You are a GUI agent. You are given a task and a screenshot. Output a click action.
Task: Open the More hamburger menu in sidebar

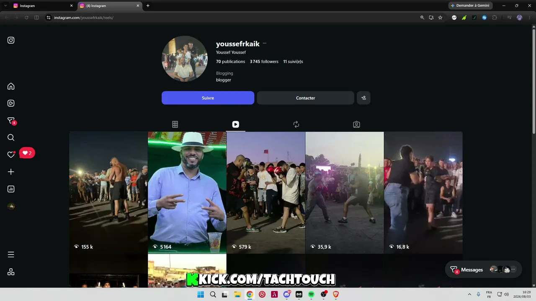[x=11, y=255]
